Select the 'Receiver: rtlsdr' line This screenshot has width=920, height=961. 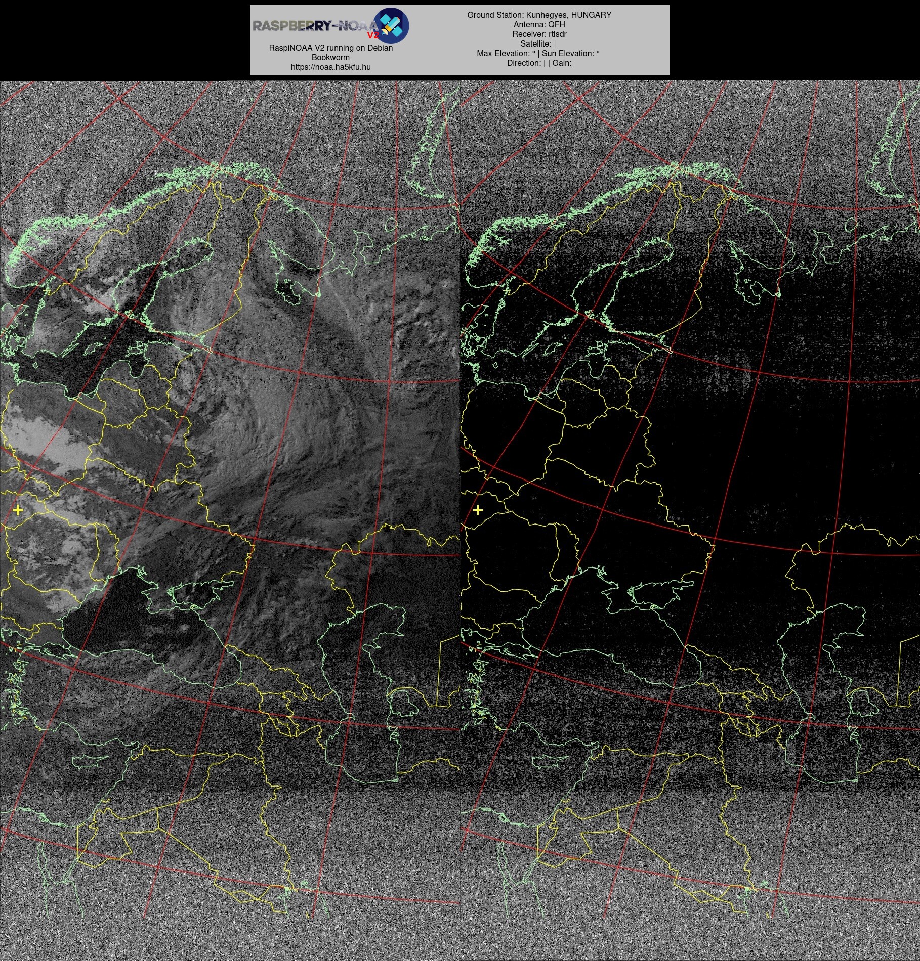click(x=539, y=34)
